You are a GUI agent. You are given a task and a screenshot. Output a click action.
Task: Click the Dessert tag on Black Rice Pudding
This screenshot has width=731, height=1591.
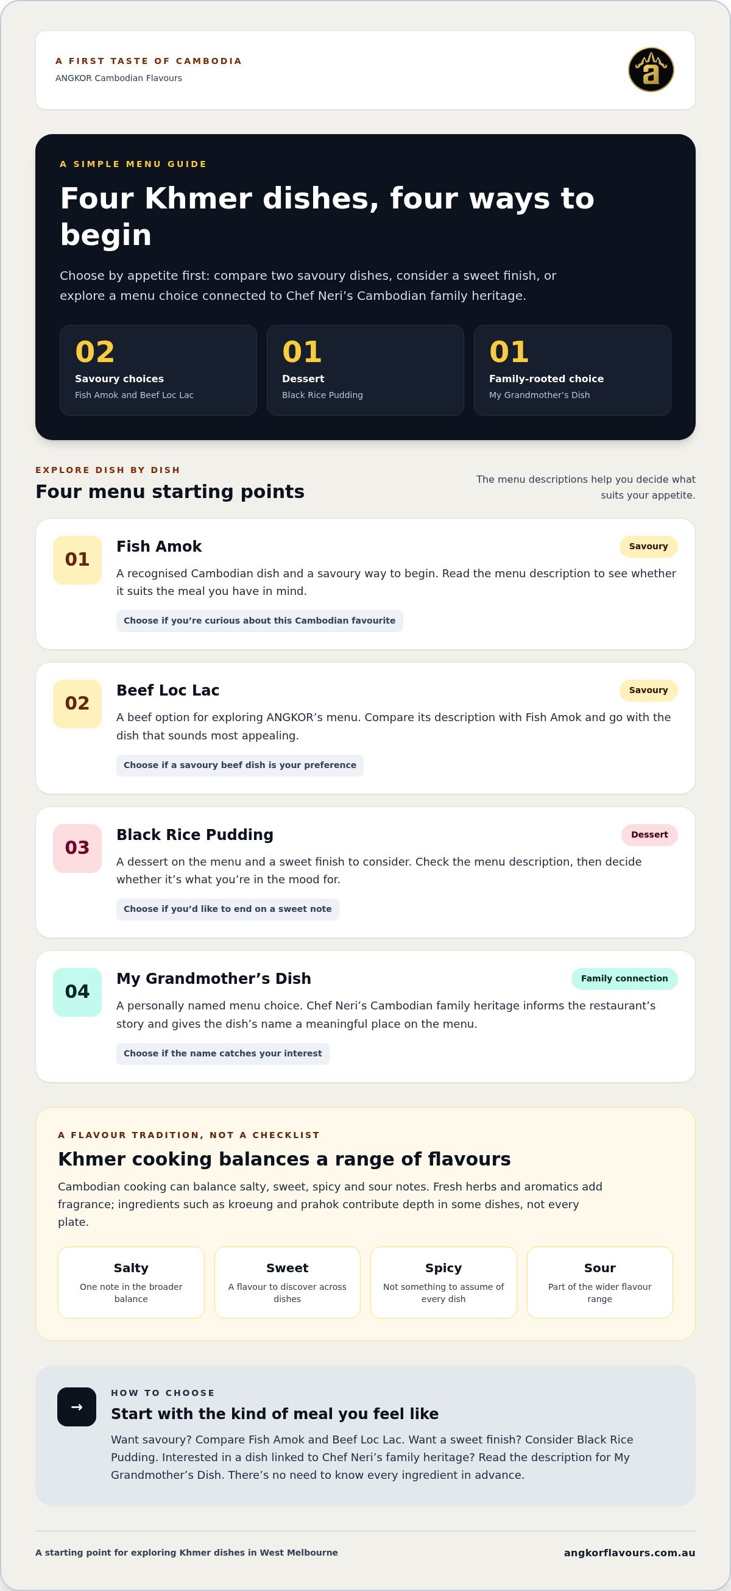click(649, 835)
